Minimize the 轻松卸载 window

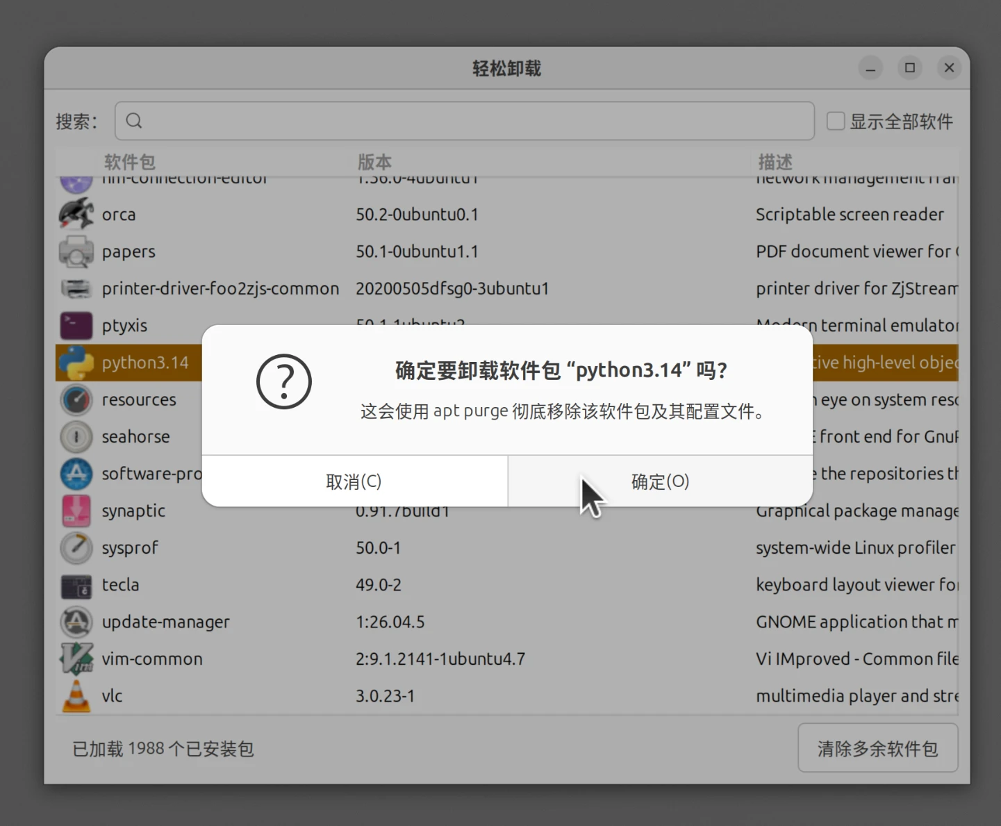pyautogui.click(x=870, y=68)
